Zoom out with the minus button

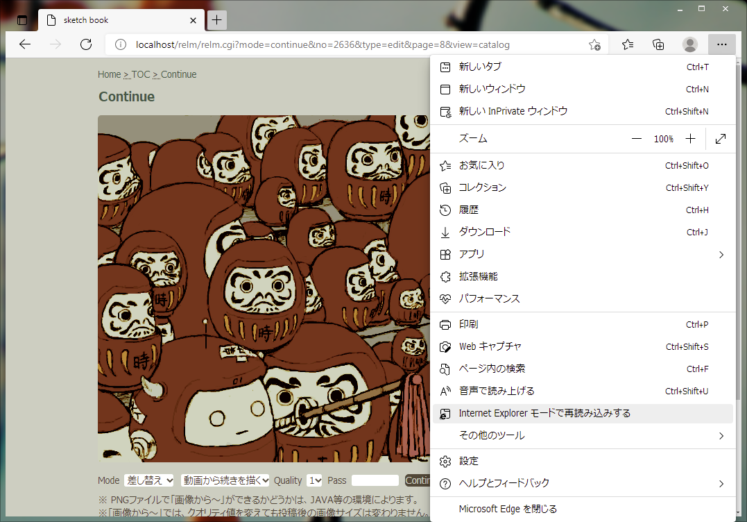click(x=637, y=139)
